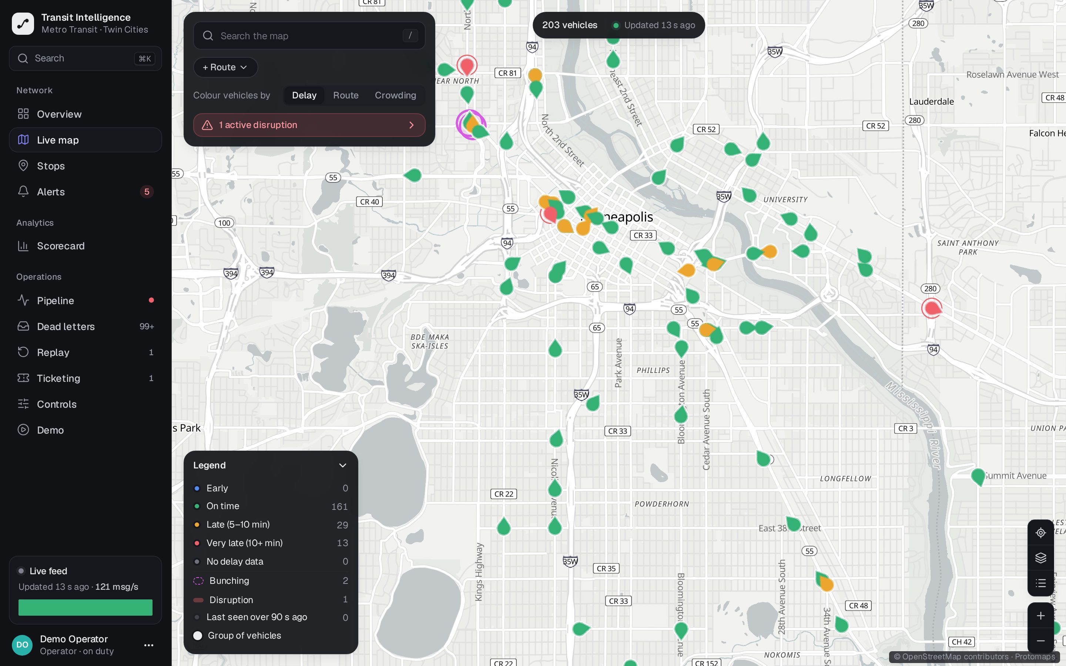Open the Dead letters inbox
This screenshot has width=1066, height=666.
[x=86, y=326]
